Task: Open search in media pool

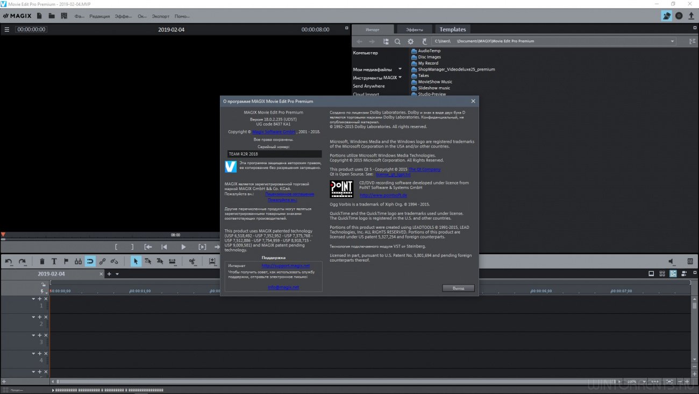Action: click(x=397, y=41)
